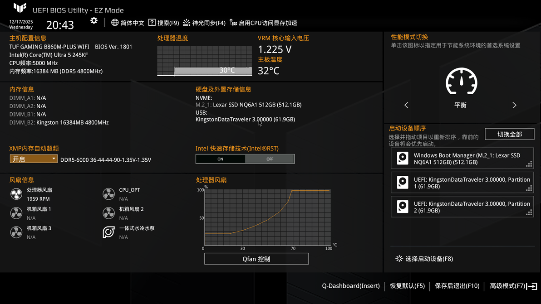Click the 平衡 performance mode label
The width and height of the screenshot is (541, 304).
click(x=460, y=106)
